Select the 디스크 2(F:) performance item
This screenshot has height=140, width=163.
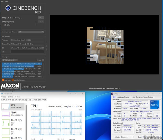[x=13, y=138]
